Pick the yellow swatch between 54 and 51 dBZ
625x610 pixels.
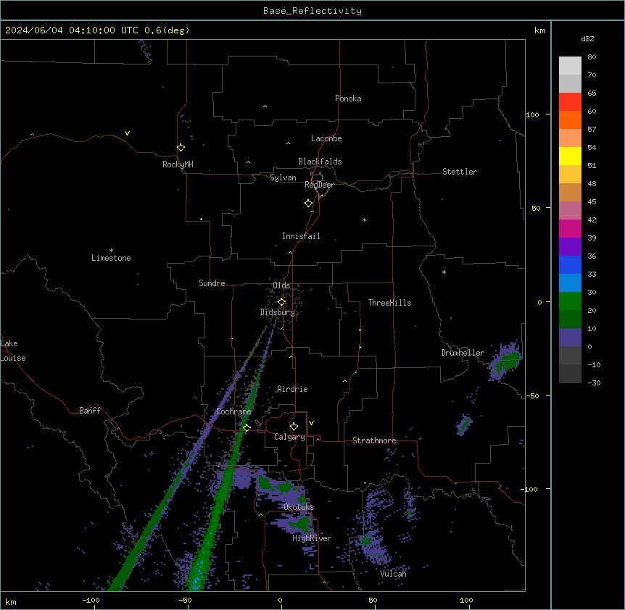tap(570, 156)
